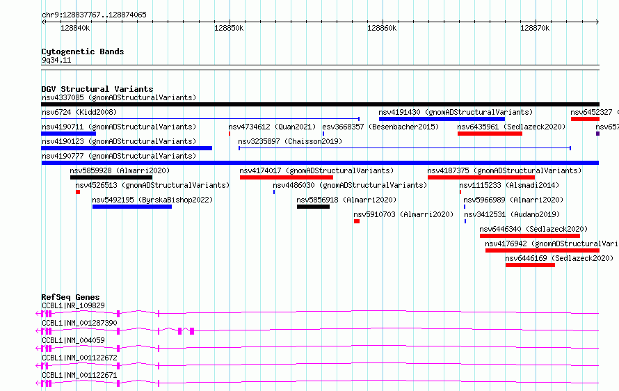Click nsv3412531 (Audano2019) label
Image resolution: width=619 pixels, height=391 pixels.
[512, 214]
